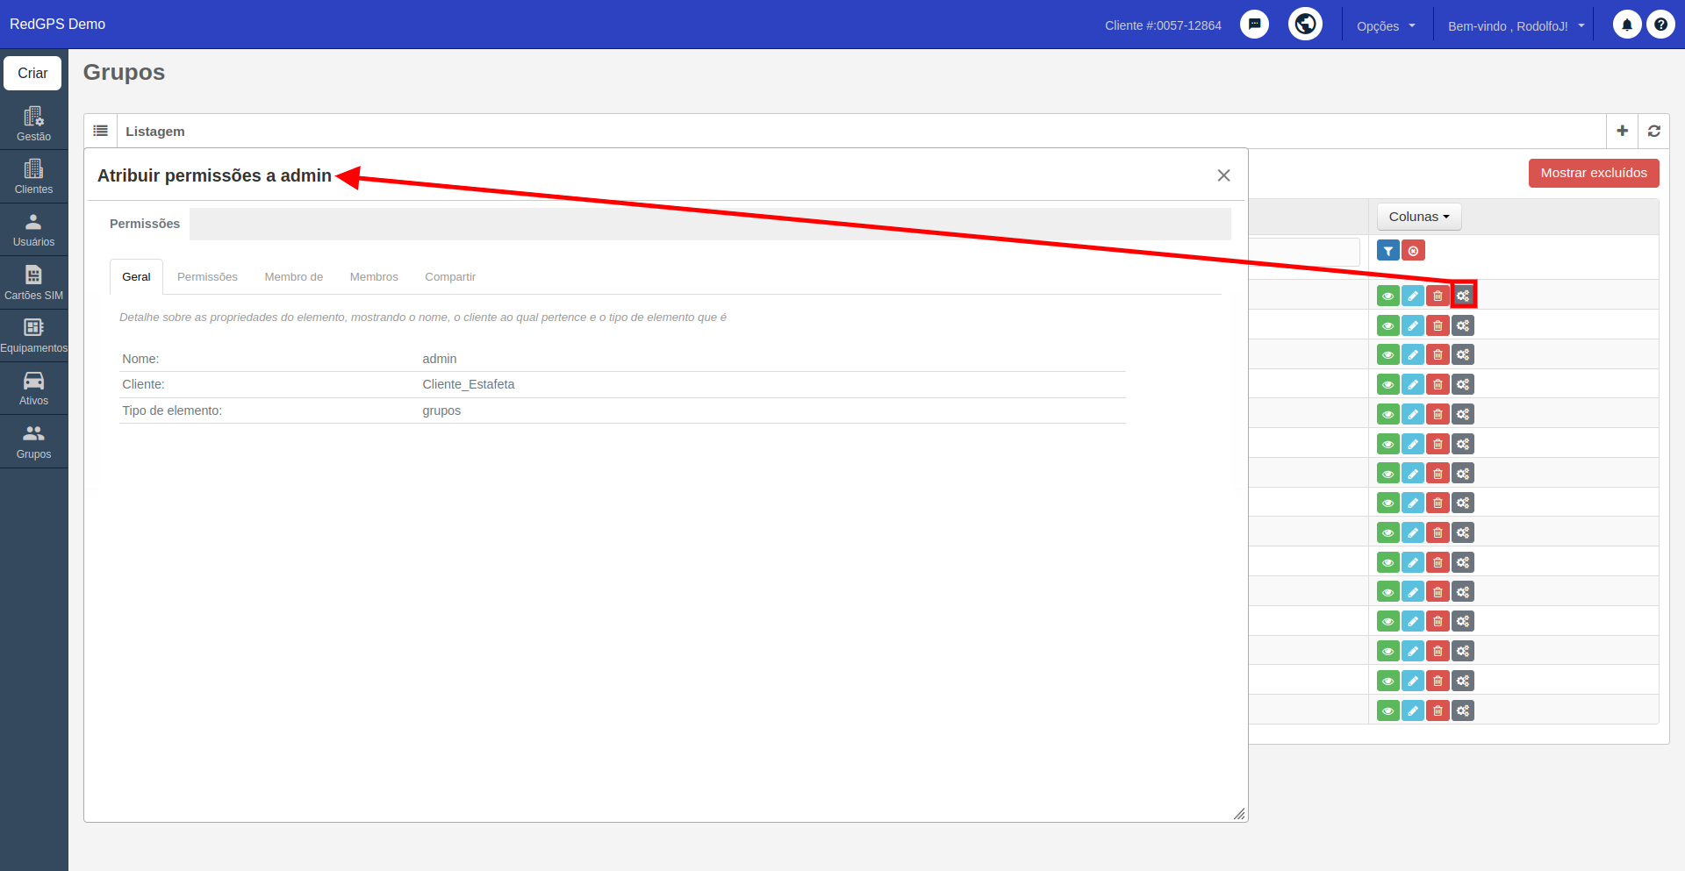This screenshot has width=1685, height=871.
Task: Refresh the Listagem panel
Action: 1653,131
